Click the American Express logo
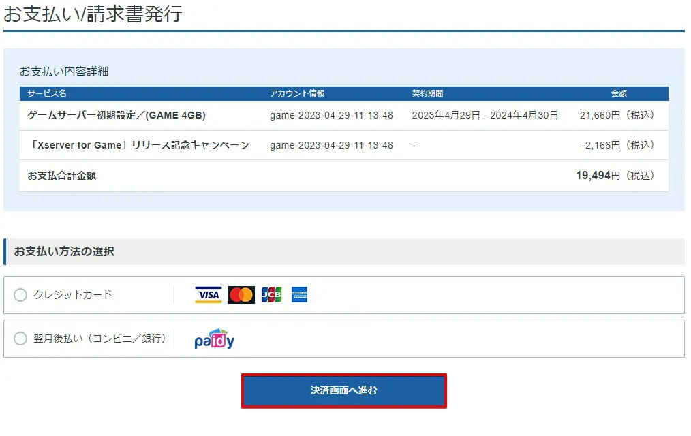The image size is (691, 436). [299, 295]
